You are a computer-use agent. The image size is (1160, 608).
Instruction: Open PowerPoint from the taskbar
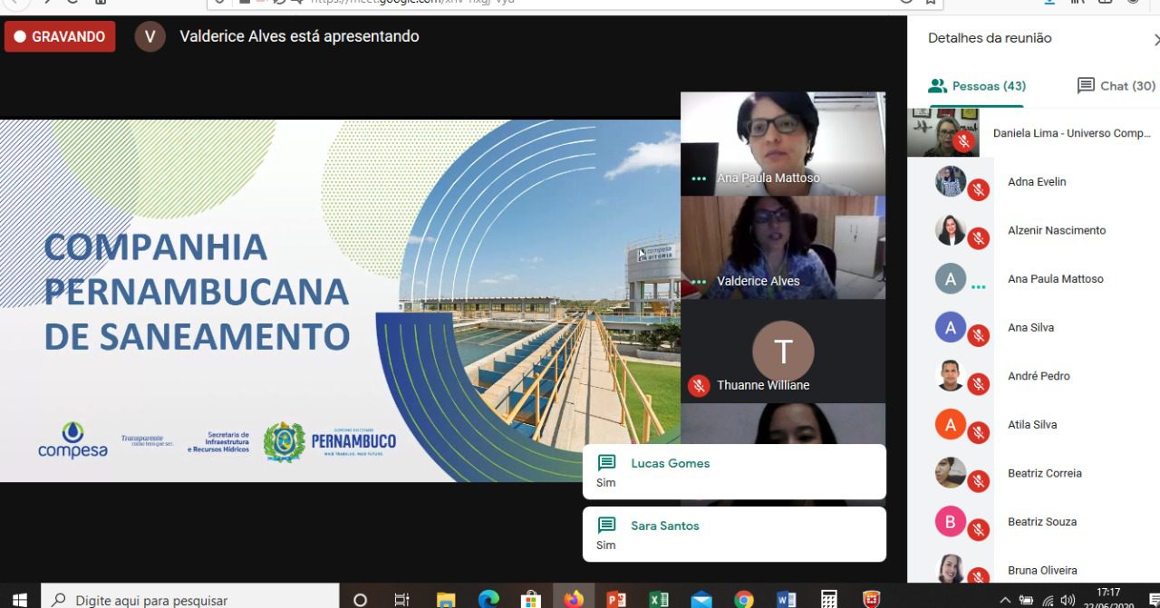click(x=616, y=599)
